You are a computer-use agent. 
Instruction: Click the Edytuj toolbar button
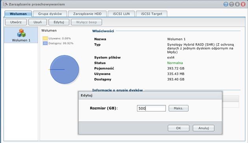(x=59, y=22)
